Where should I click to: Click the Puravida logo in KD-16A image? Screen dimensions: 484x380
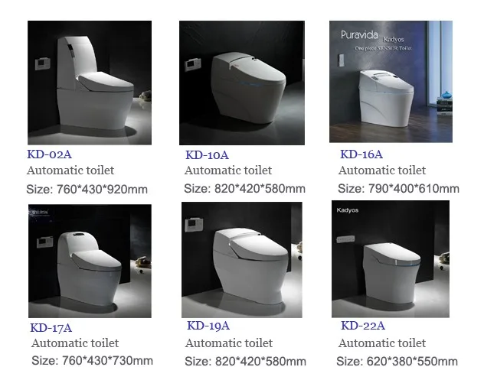coord(359,35)
